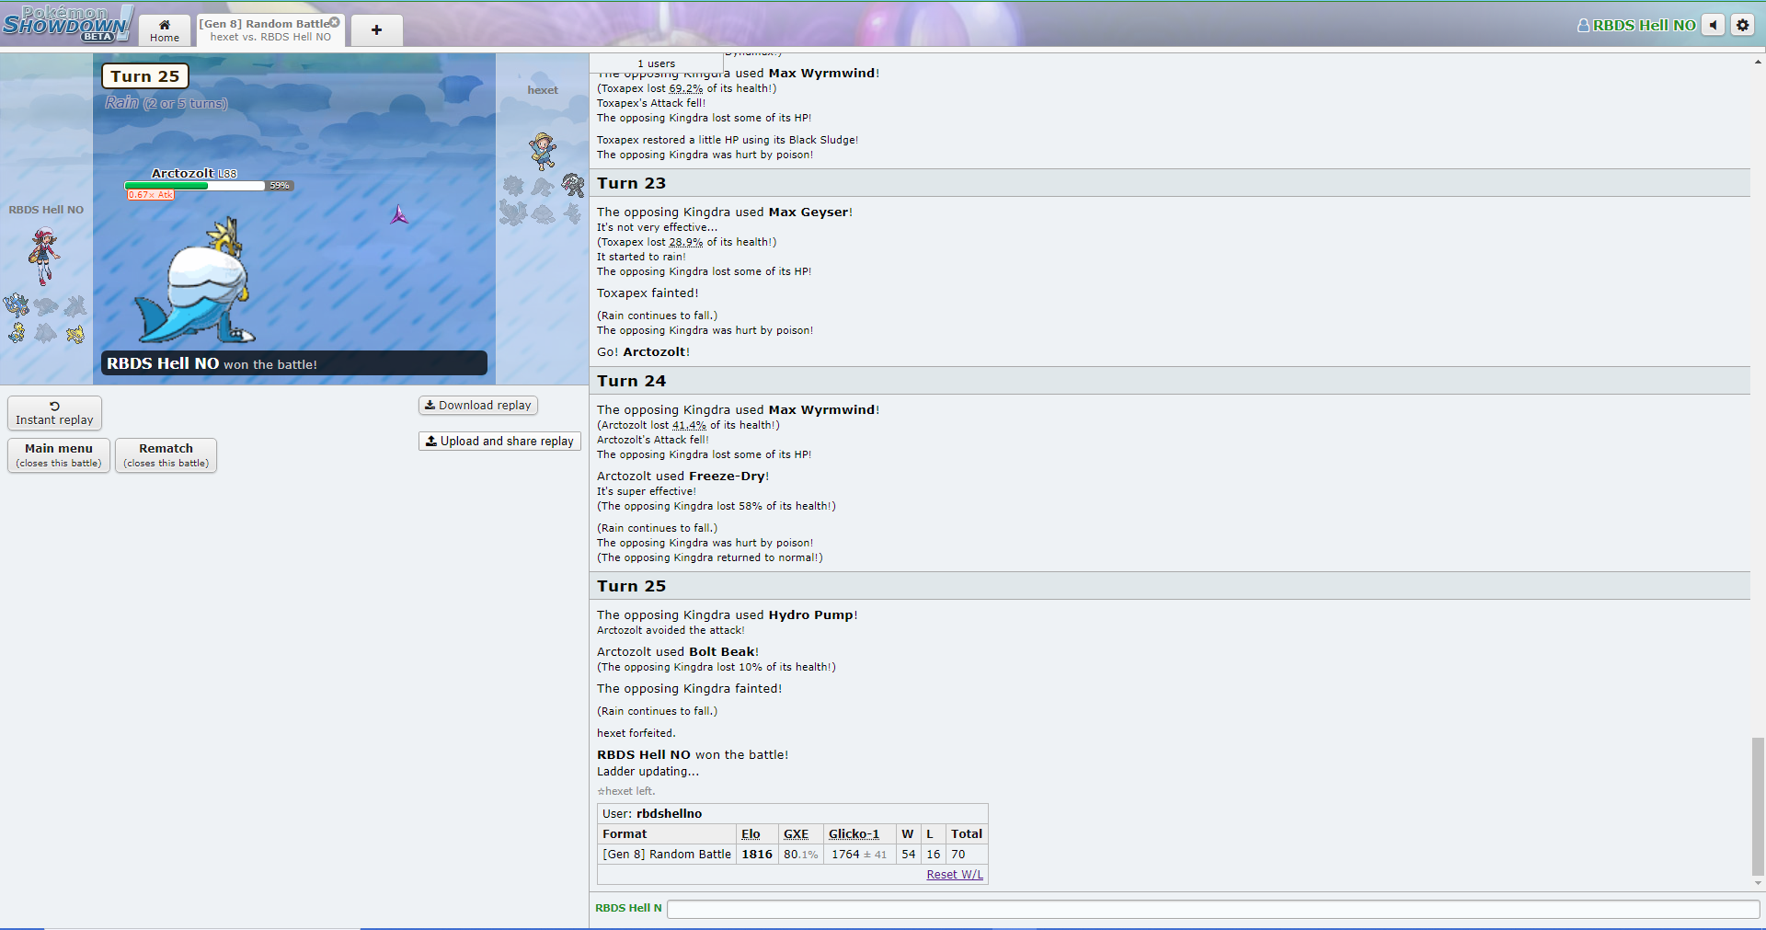The image size is (1766, 930).
Task: Open RBDS Hell NO username menu
Action: pos(1636,26)
